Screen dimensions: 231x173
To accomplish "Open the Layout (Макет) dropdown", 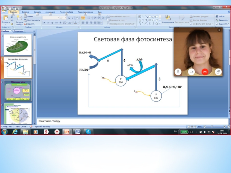I will (x=30, y=16).
